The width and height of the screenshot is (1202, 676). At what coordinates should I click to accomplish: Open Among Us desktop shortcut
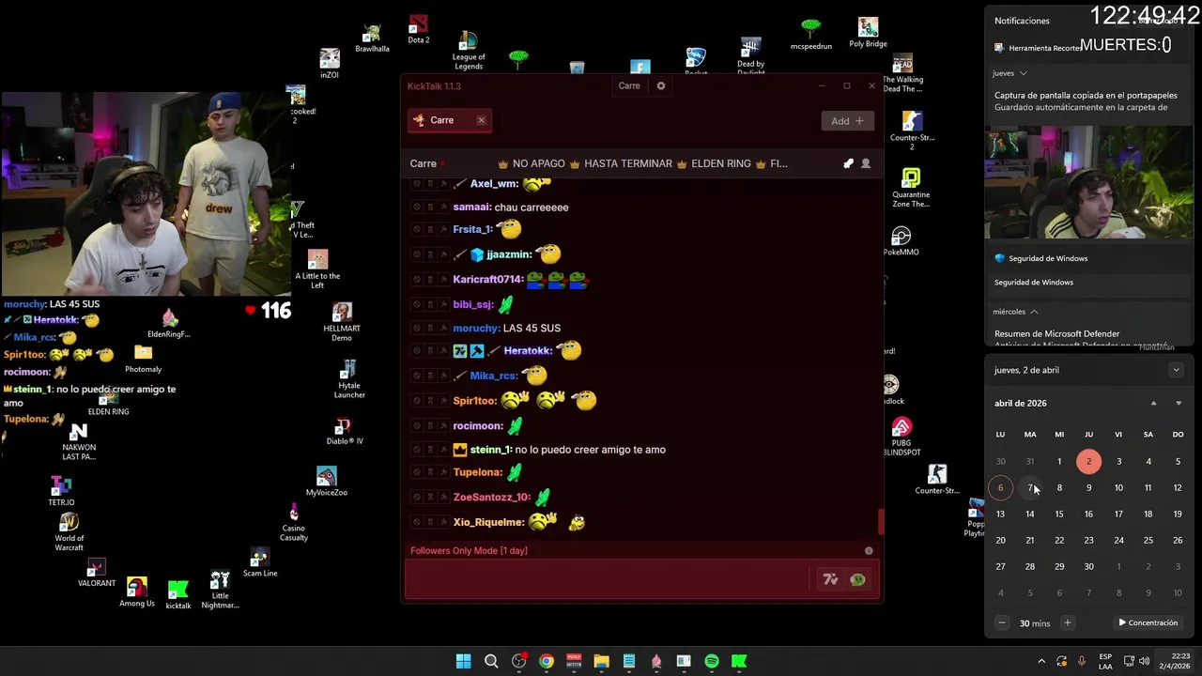tap(137, 592)
